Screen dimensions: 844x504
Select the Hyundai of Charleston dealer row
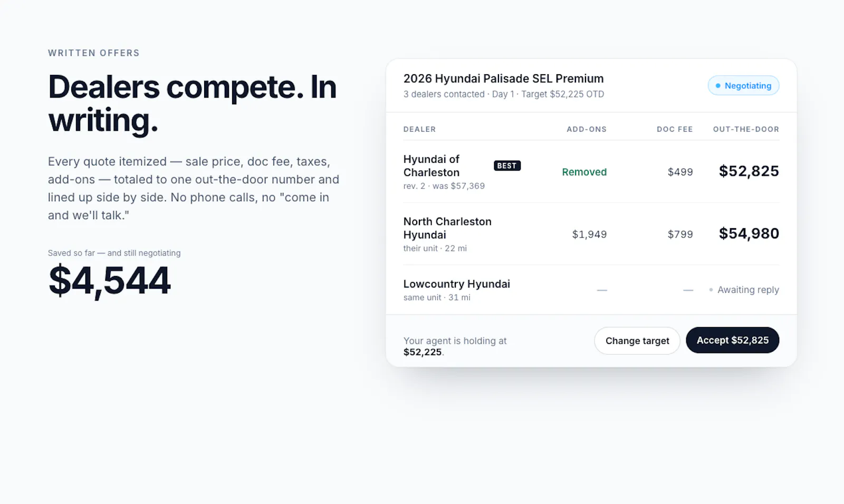click(x=591, y=172)
